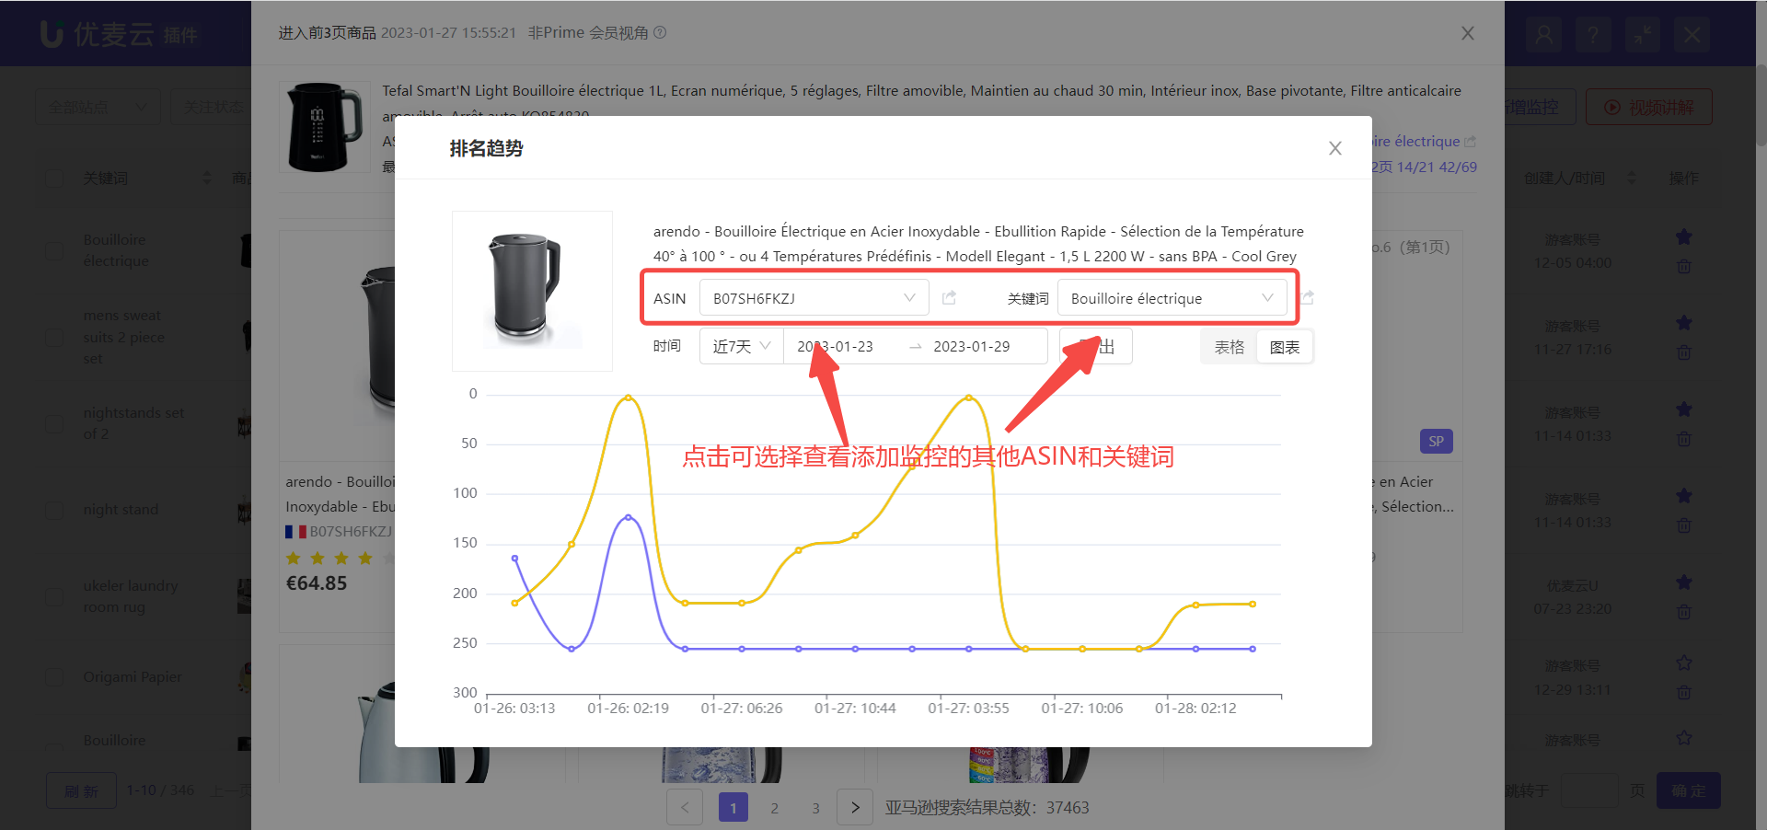The image size is (1767, 830).
Task: Check the ukeler laundry room rug row
Action: 55,596
